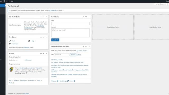The image size is (169, 95).
Task: Move Activity box down
Action: point(44,53)
